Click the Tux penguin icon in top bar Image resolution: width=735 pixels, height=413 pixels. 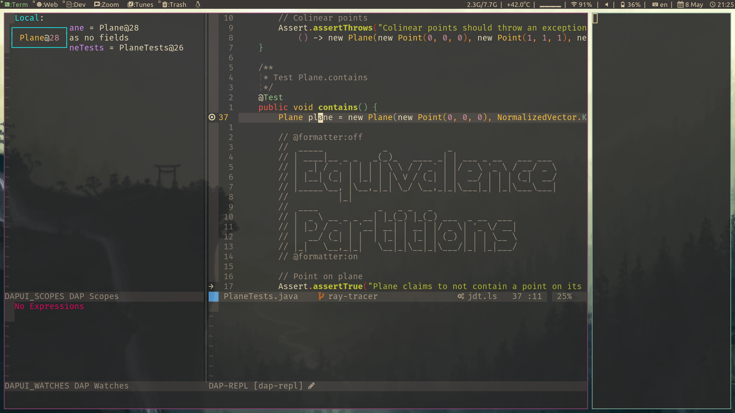coord(198,4)
